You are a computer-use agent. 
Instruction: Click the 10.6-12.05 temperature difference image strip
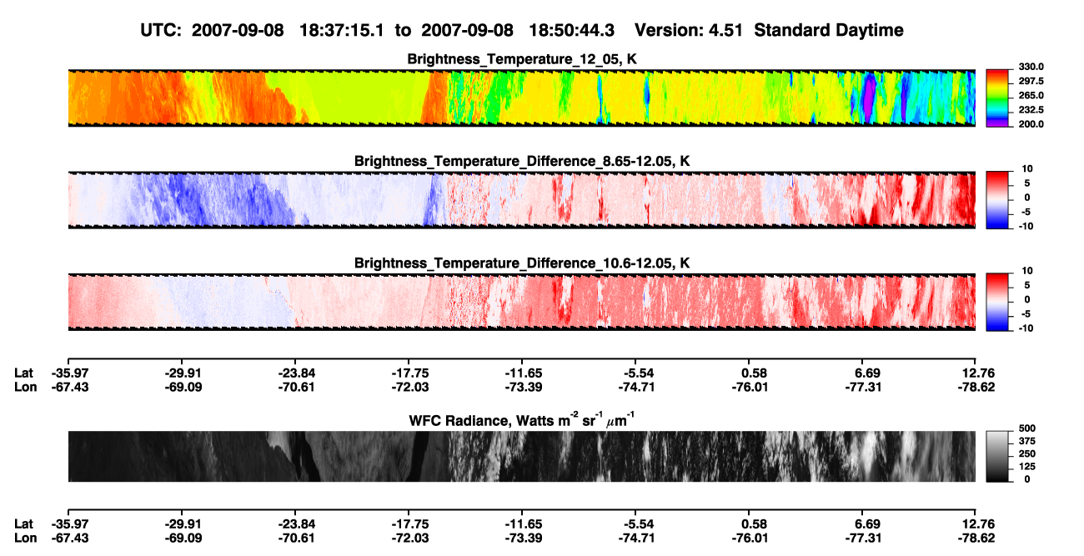[521, 301]
